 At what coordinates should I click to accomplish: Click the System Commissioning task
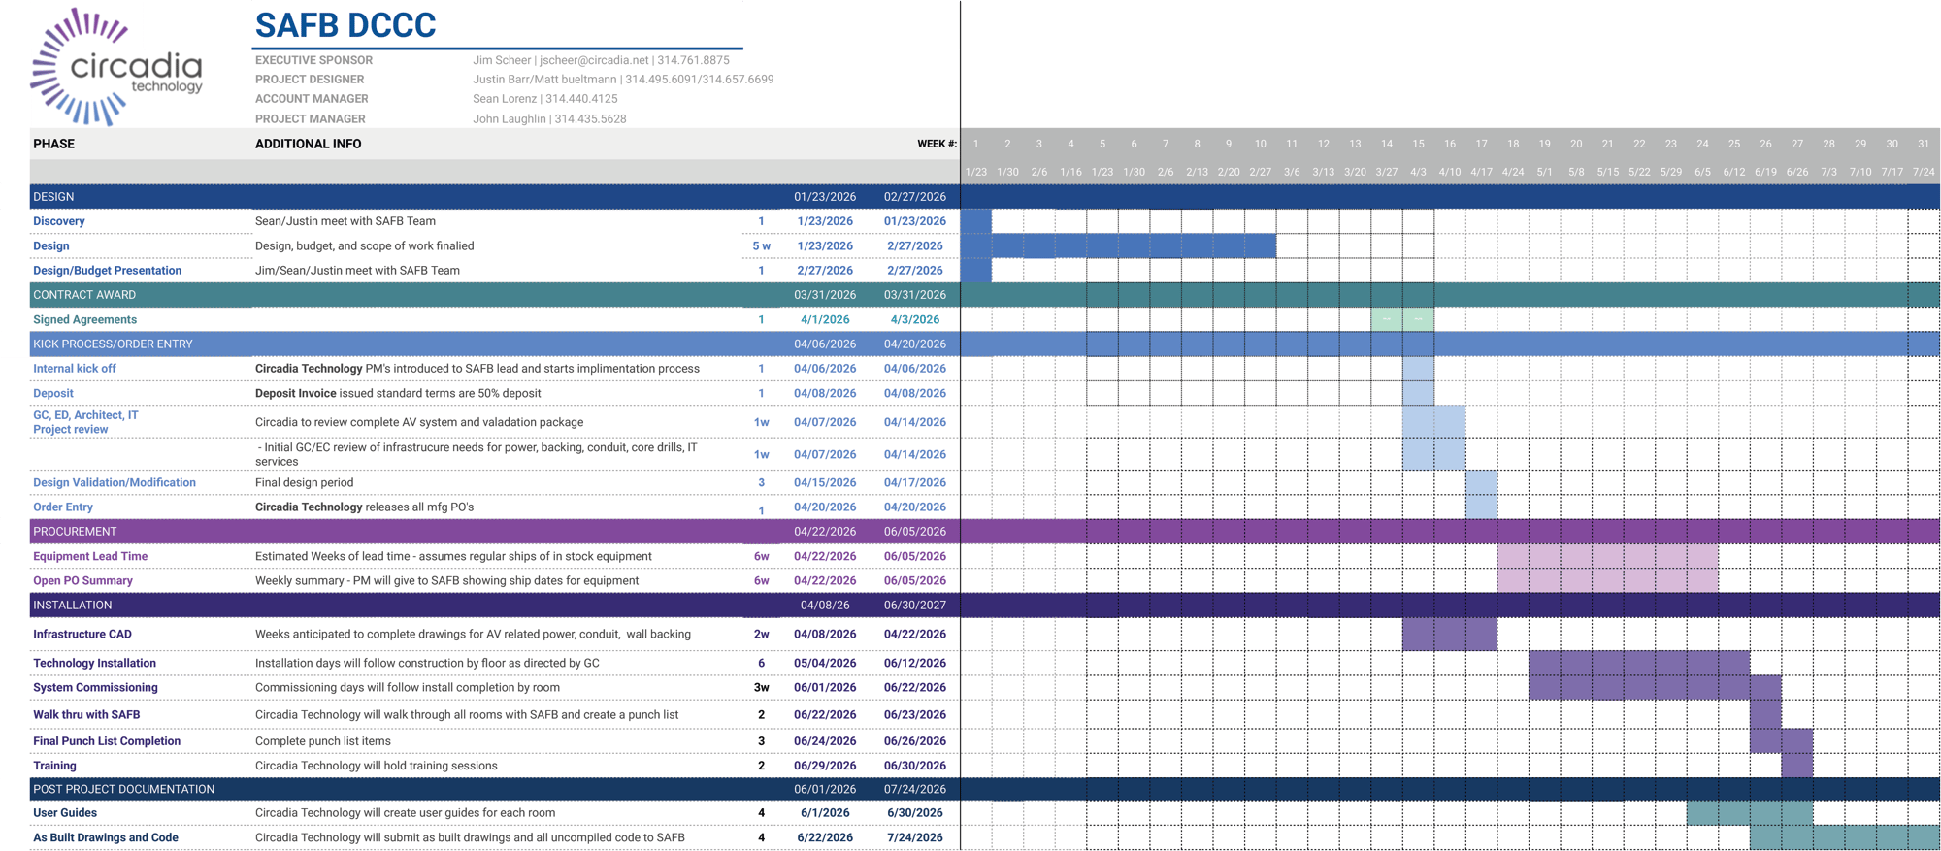(95, 688)
